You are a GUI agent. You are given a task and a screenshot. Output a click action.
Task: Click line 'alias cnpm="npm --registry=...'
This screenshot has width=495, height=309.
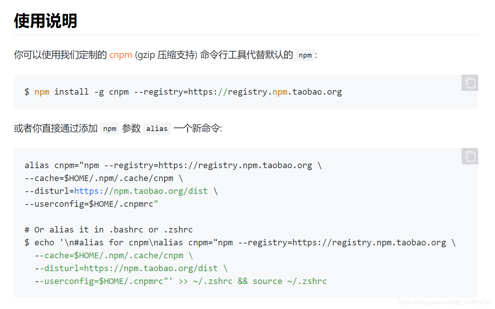coord(173,165)
